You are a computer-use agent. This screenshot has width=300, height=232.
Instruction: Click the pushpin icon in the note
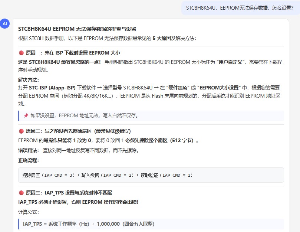point(26,115)
